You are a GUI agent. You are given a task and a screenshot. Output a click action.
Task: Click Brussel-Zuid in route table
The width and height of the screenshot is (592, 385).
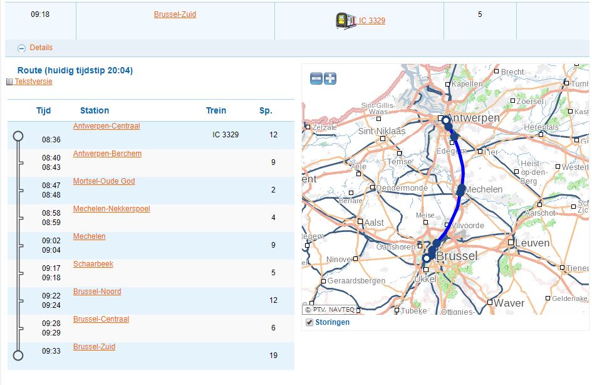tap(94, 347)
